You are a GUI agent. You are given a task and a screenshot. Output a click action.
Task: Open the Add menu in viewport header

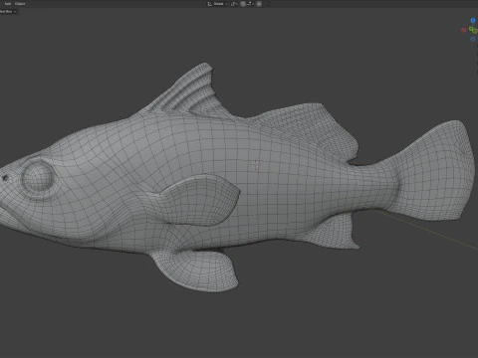tap(7, 4)
